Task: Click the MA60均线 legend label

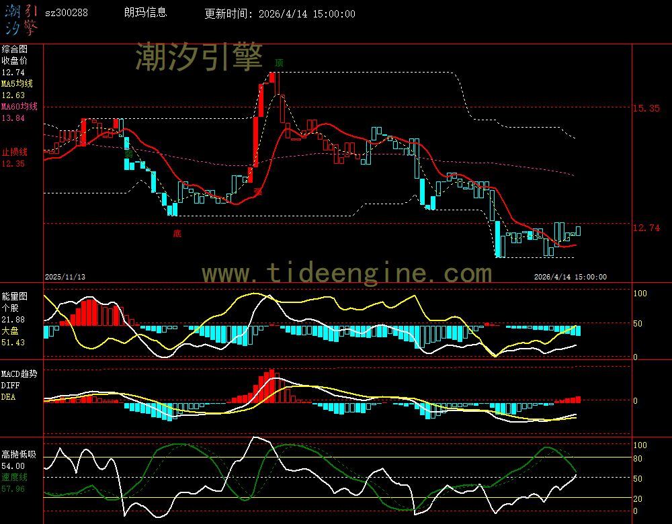Action: pyautogui.click(x=19, y=107)
